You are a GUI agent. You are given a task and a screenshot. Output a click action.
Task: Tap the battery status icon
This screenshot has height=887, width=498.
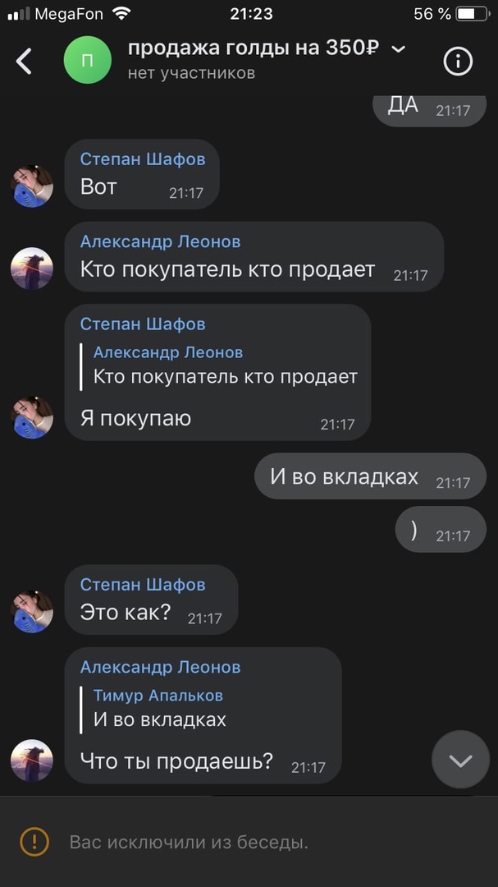[472, 14]
